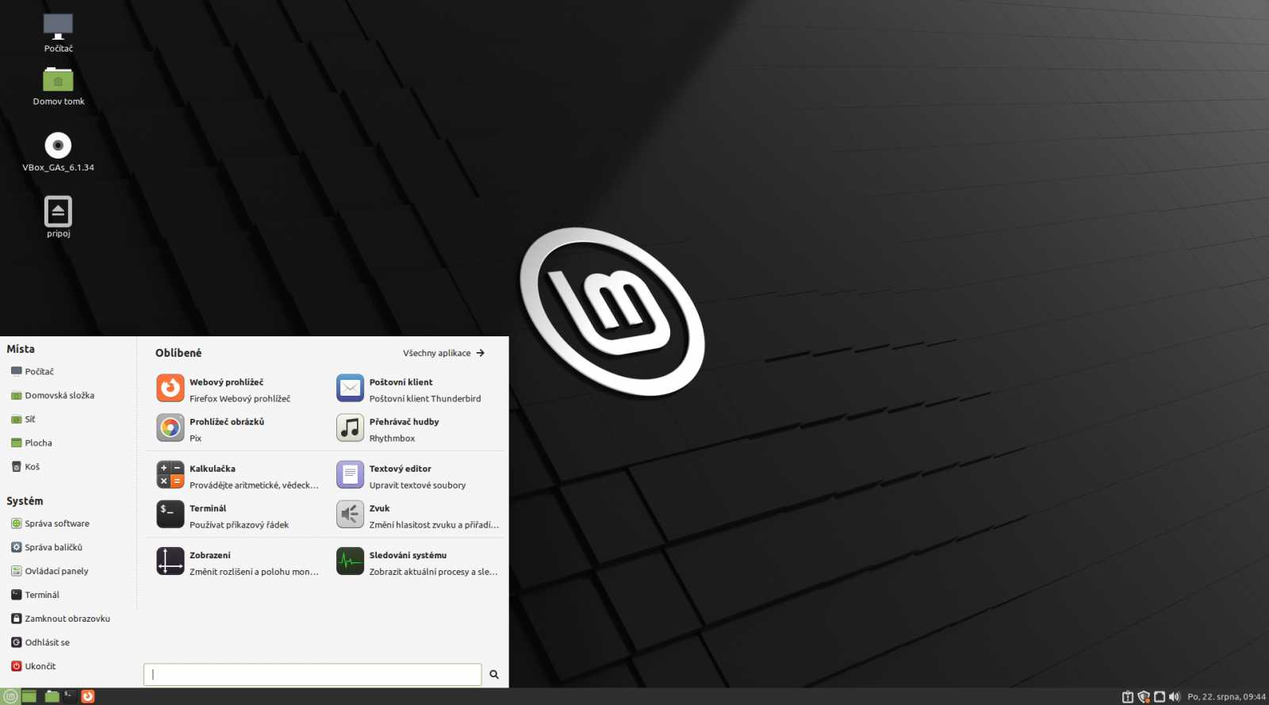
Task: Start Přehrávač hudby Rhythmbox
Action: [x=418, y=429]
